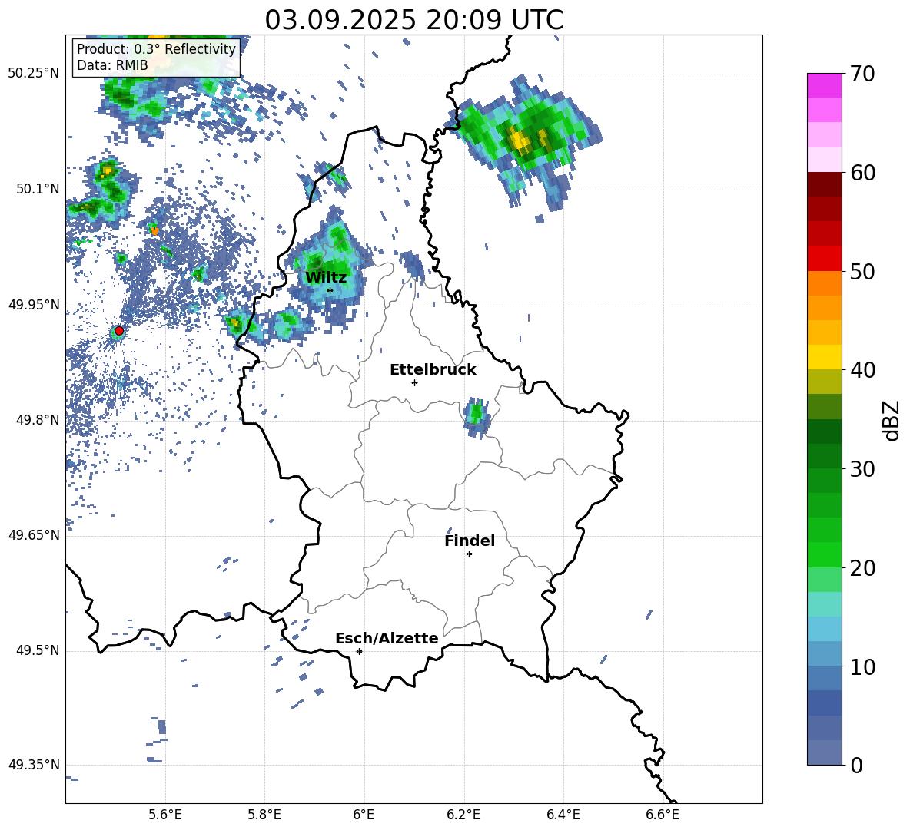The width and height of the screenshot is (910, 830).
Task: Click the title 03.09.2025 20:09 UTC
Action: coord(413,20)
